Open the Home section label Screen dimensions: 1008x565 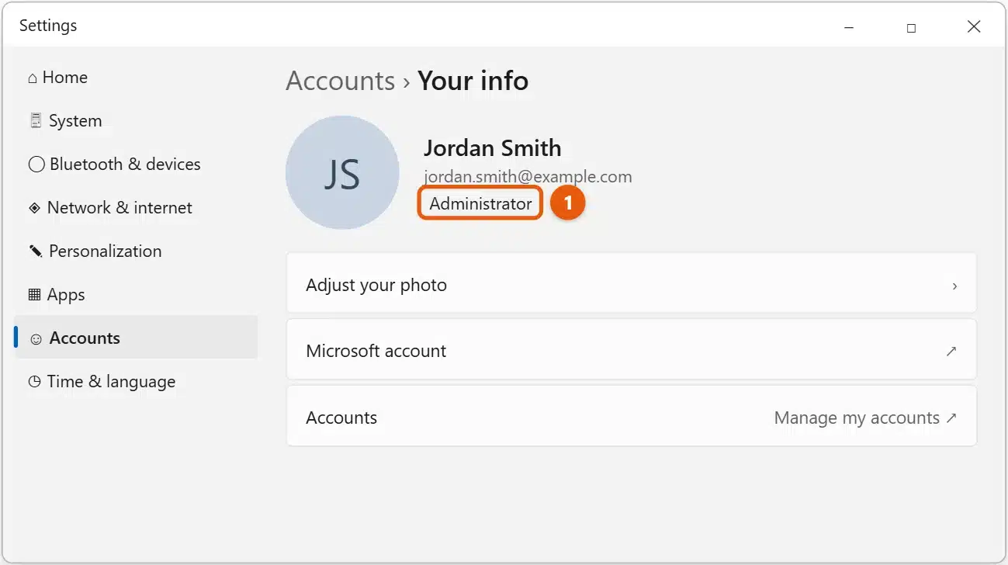pos(65,78)
